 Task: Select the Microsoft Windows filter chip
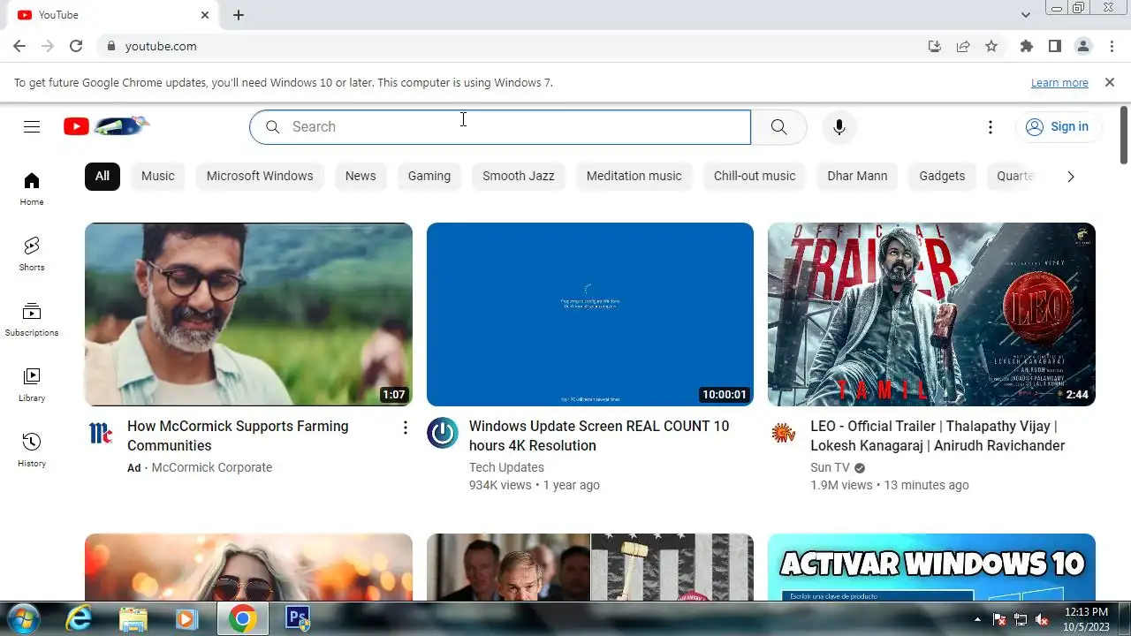click(x=260, y=176)
